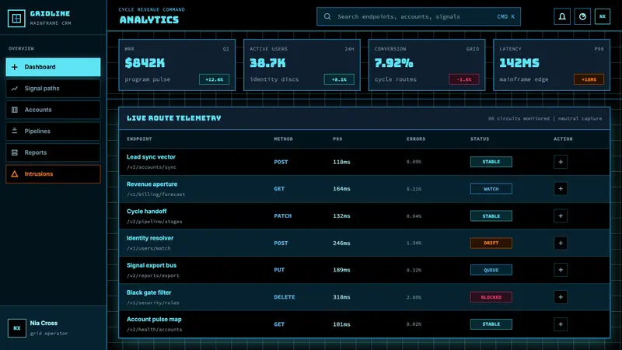The height and width of the screenshot is (350, 622).
Task: Open the Reports section
Action: pos(53,152)
